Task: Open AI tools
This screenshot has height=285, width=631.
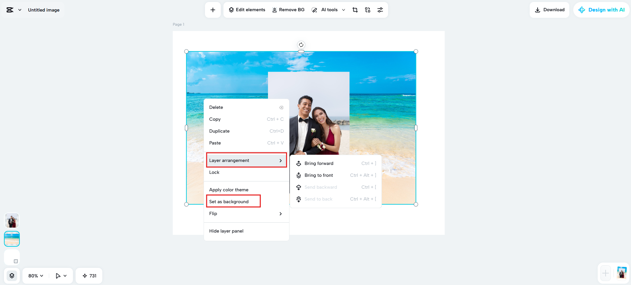Action: coord(325,10)
